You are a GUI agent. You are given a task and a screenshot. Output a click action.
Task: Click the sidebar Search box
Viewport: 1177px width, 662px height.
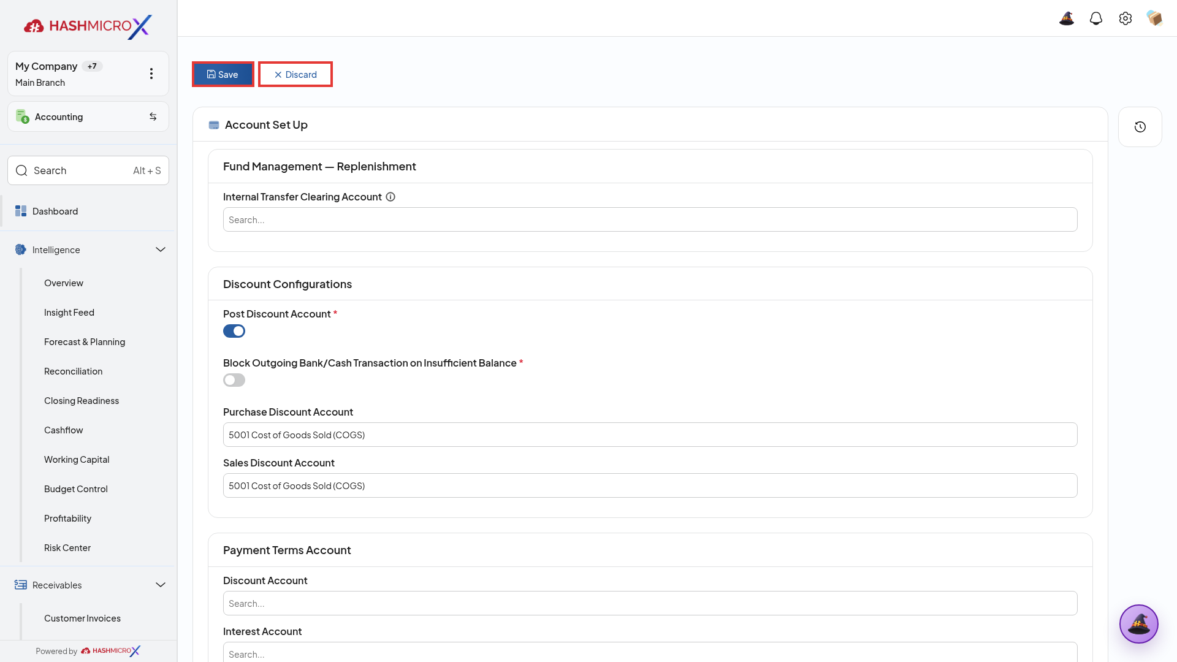coord(88,170)
